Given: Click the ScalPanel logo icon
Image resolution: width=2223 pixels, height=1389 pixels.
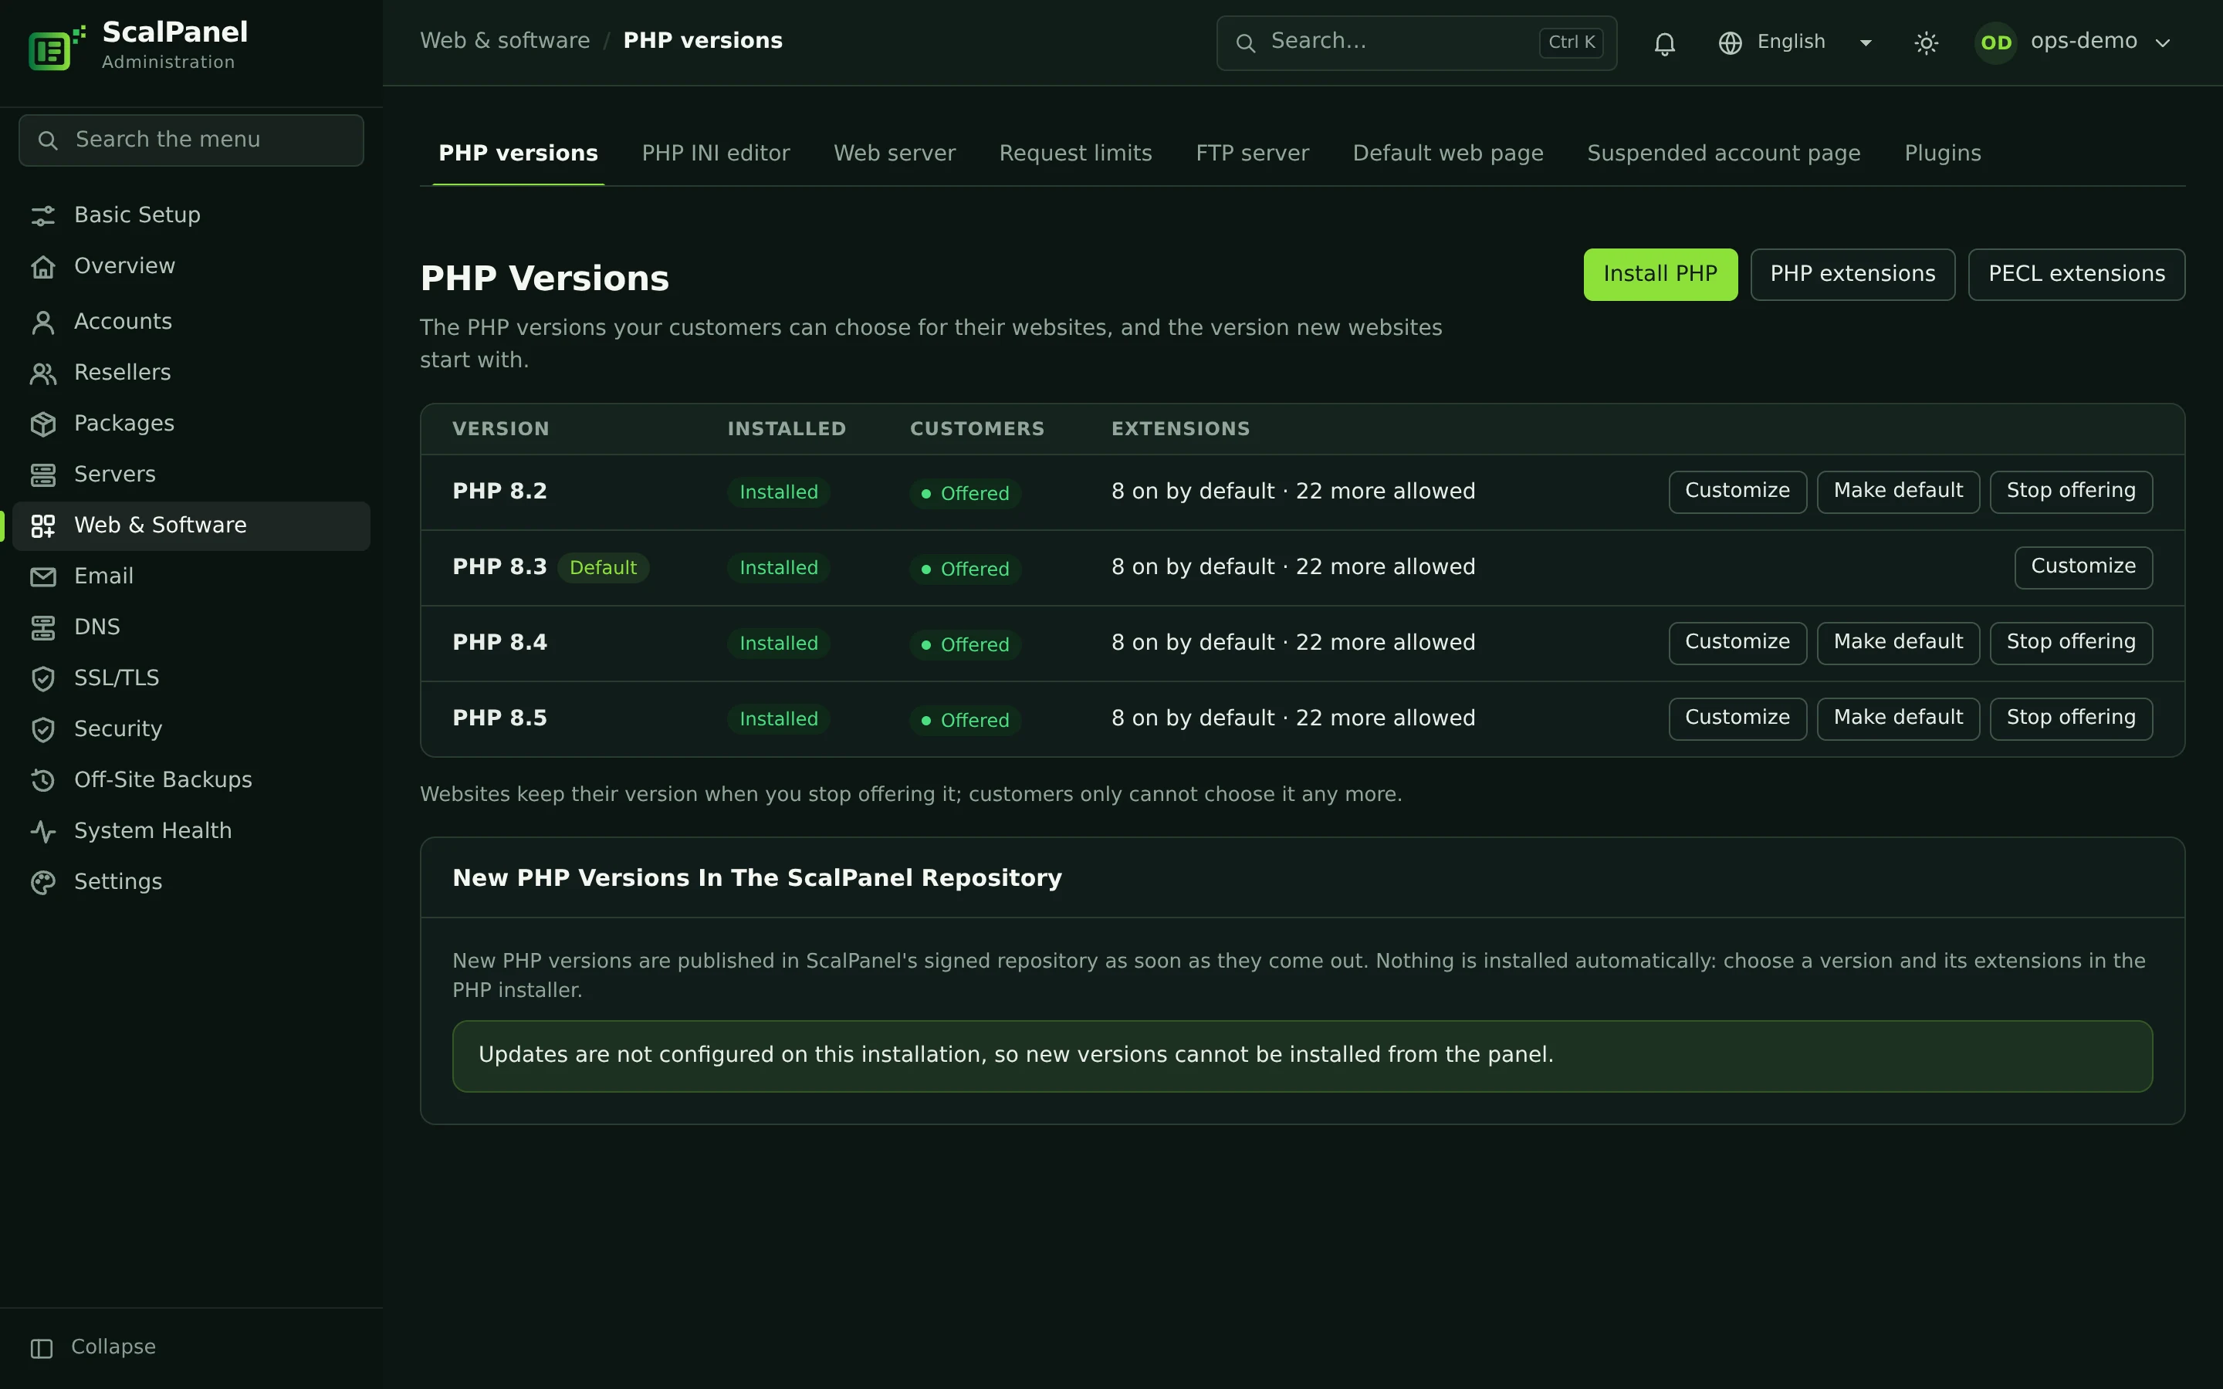Looking at the screenshot, I should coord(56,47).
